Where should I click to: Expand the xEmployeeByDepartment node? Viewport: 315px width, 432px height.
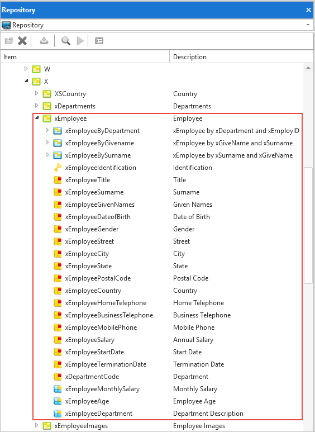click(x=47, y=130)
